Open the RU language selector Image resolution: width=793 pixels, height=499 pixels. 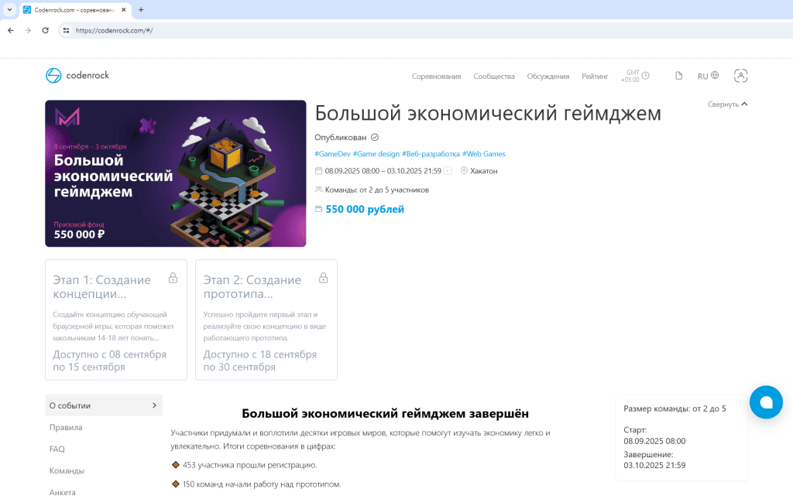pyautogui.click(x=708, y=76)
